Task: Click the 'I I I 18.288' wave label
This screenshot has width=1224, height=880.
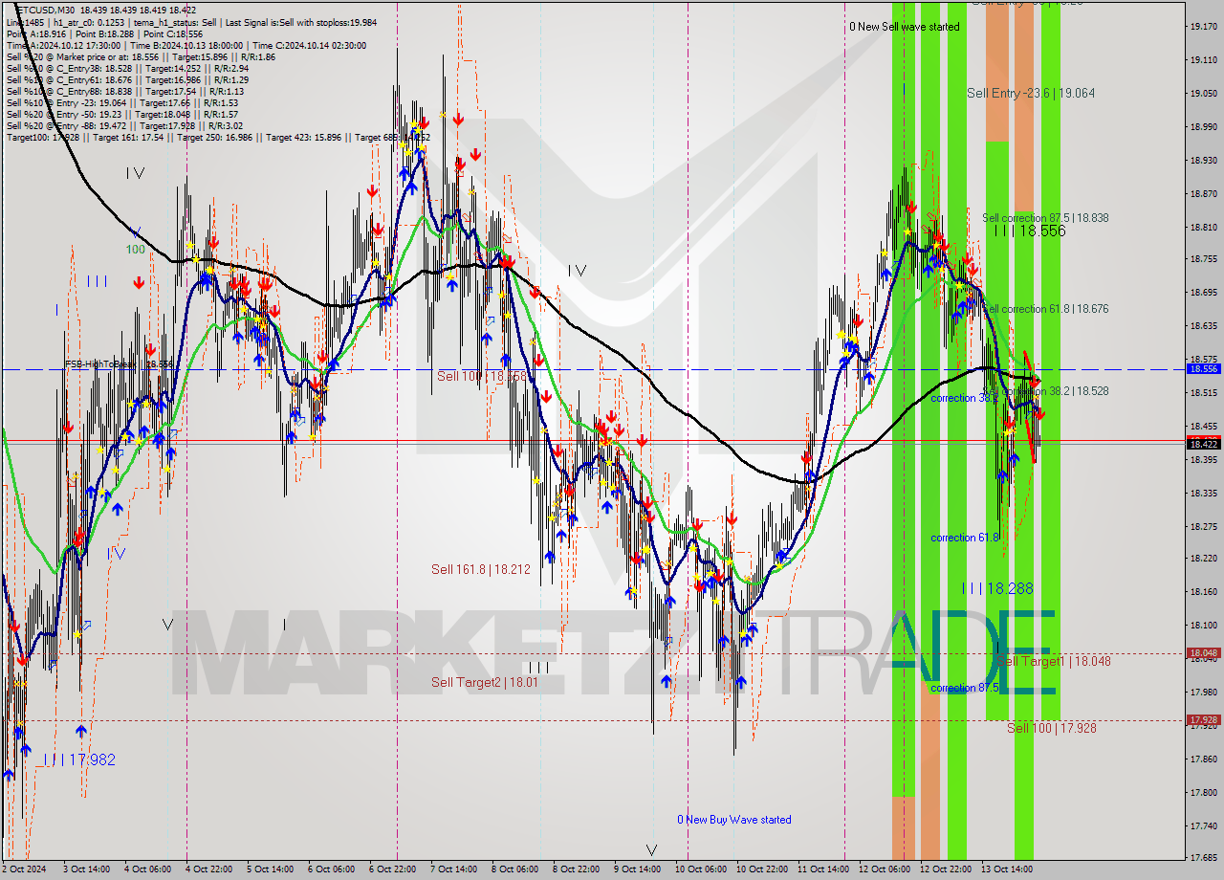Action: pyautogui.click(x=997, y=588)
